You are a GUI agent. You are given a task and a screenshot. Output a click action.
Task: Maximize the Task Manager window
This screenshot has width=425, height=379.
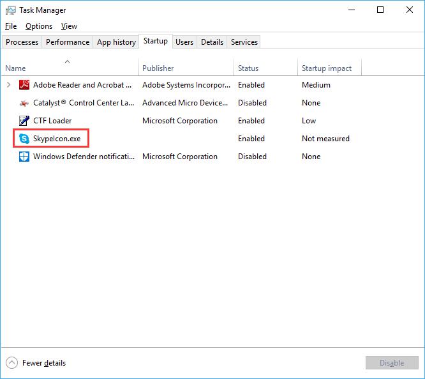380,10
